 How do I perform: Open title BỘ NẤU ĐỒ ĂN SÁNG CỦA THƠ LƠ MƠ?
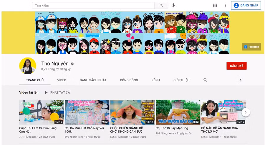[220, 130]
